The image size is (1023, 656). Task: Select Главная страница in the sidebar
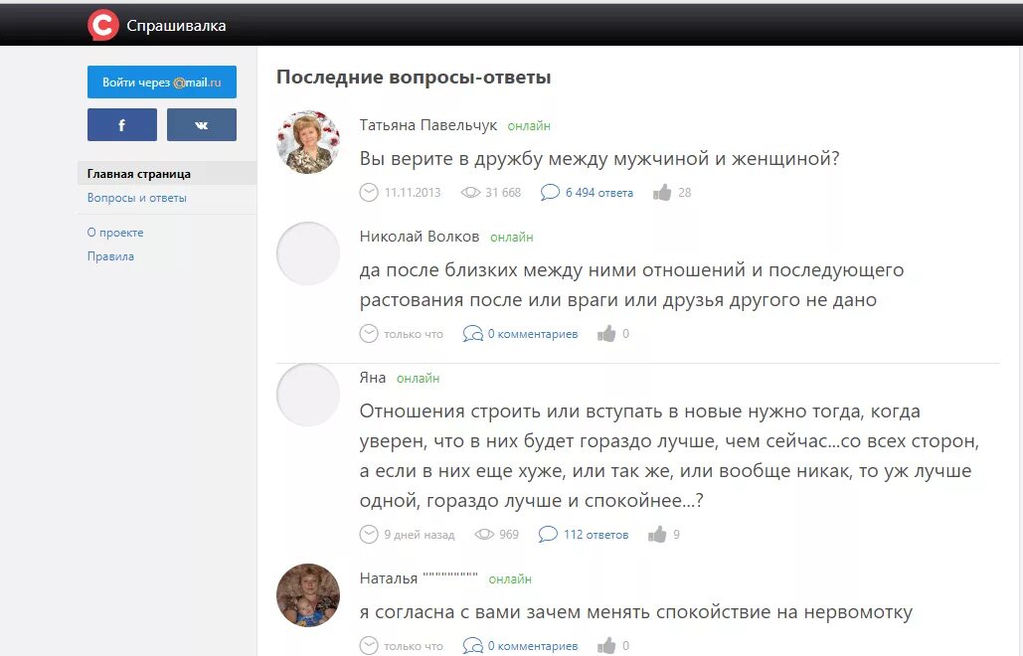click(x=138, y=172)
